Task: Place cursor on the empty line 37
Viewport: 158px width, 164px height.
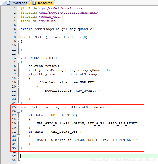Action: [89, 156]
